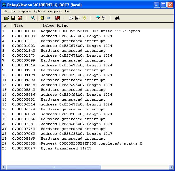Open the Options menu
Image resolution: width=175 pixels, height=171 pixels.
[39, 11]
